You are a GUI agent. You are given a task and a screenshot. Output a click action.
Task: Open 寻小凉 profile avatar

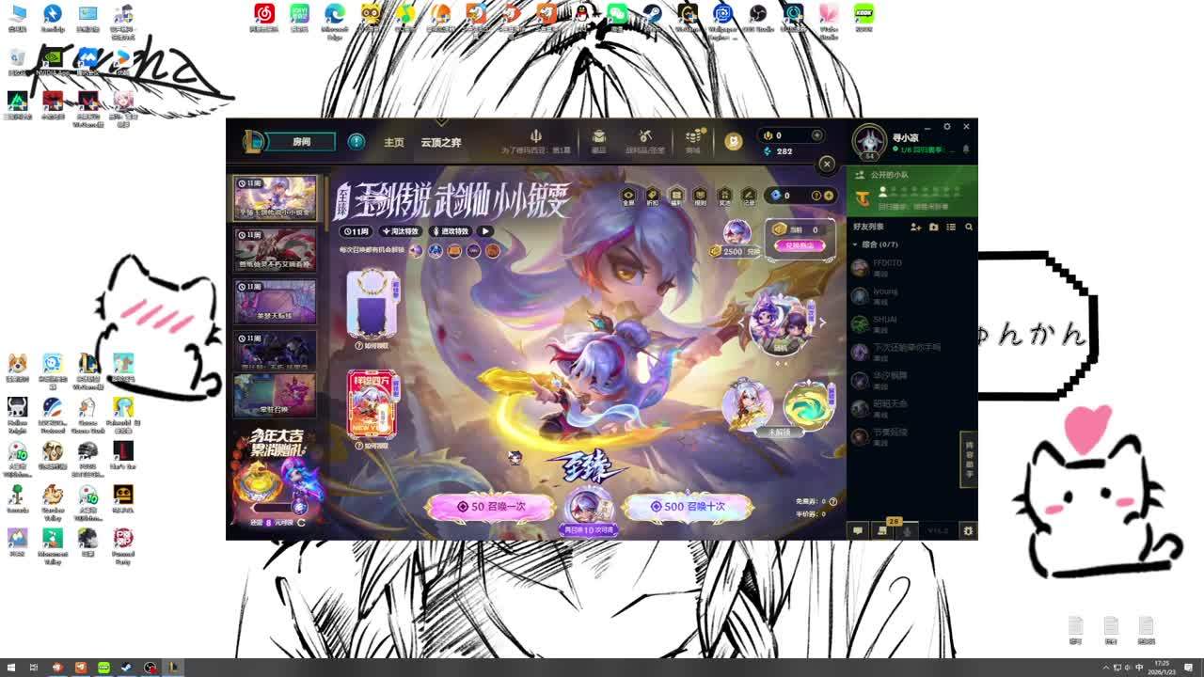point(868,141)
